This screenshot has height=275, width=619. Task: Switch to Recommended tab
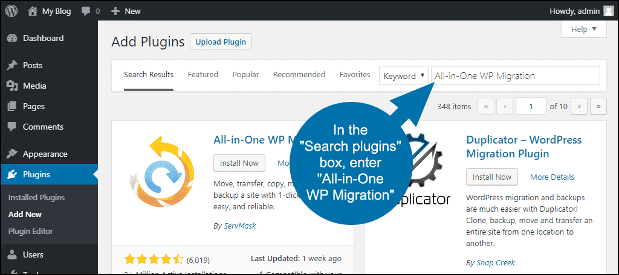tap(299, 74)
